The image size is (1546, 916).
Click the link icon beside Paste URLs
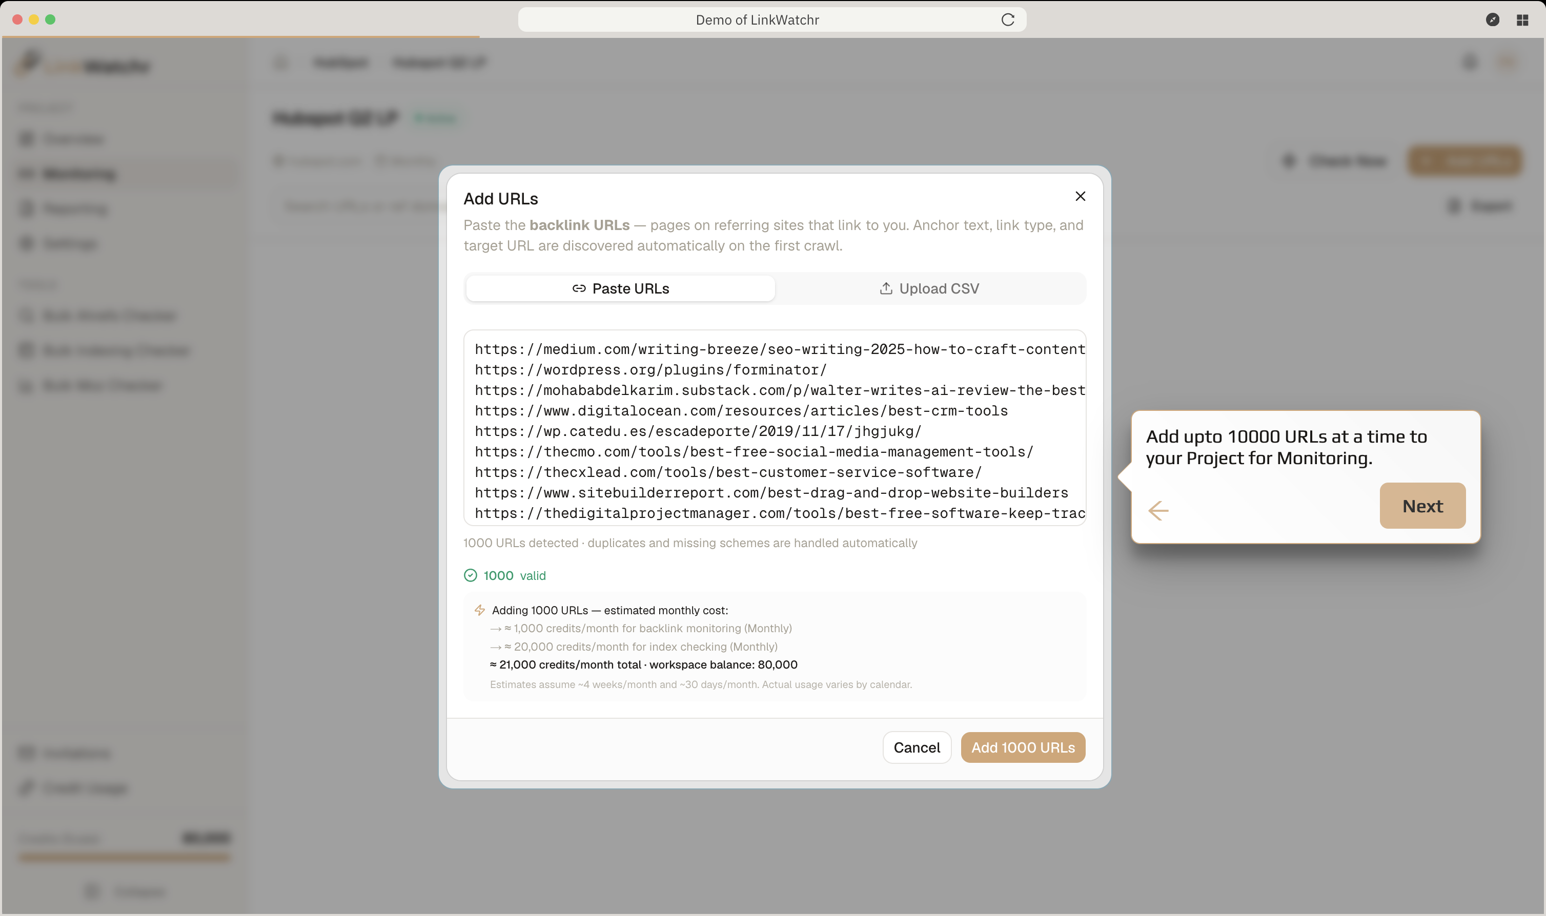pyautogui.click(x=579, y=288)
